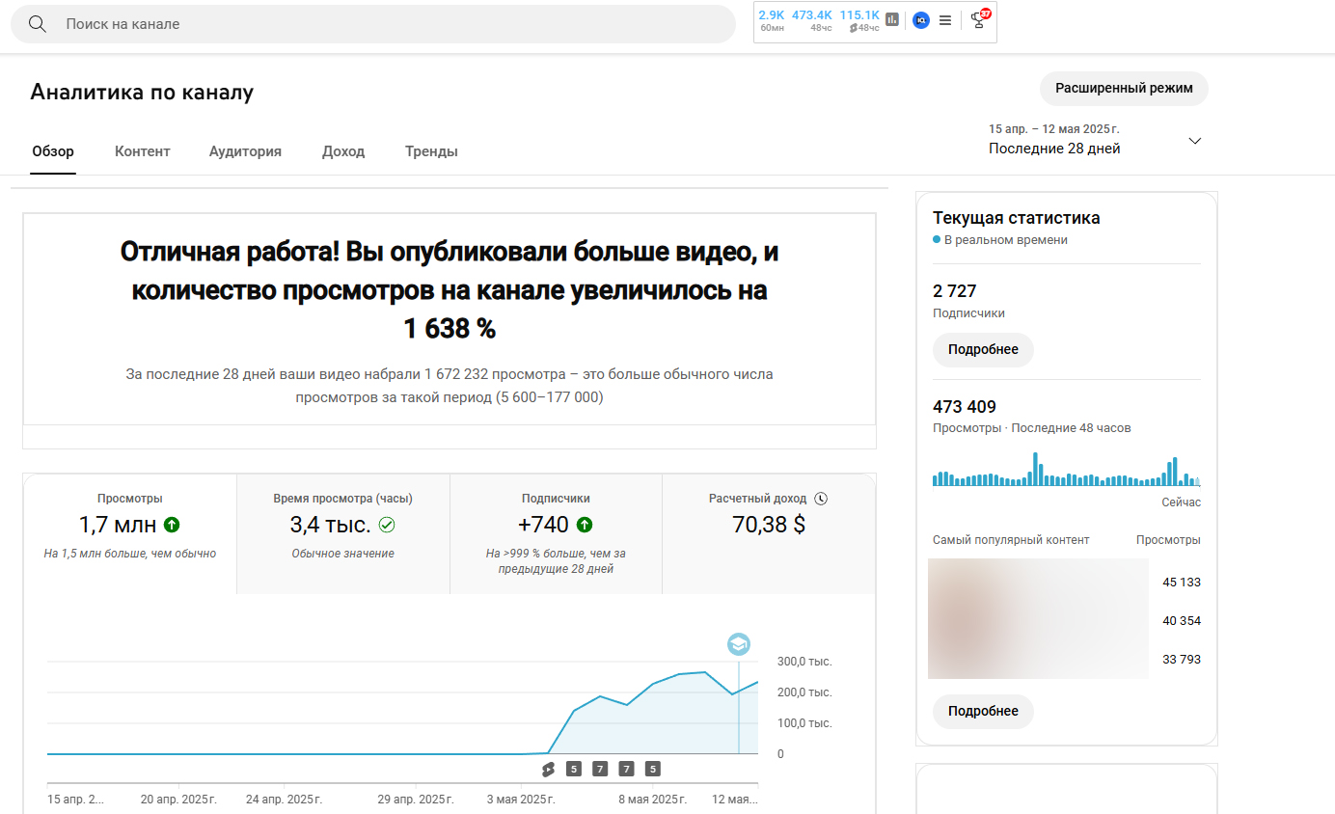Click the Shorts icon marker below chart

tap(548, 769)
